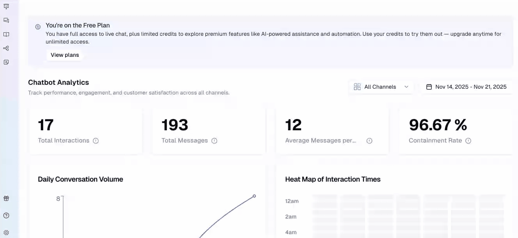
Task: Click info icon beside Total Messages
Action: [214, 141]
